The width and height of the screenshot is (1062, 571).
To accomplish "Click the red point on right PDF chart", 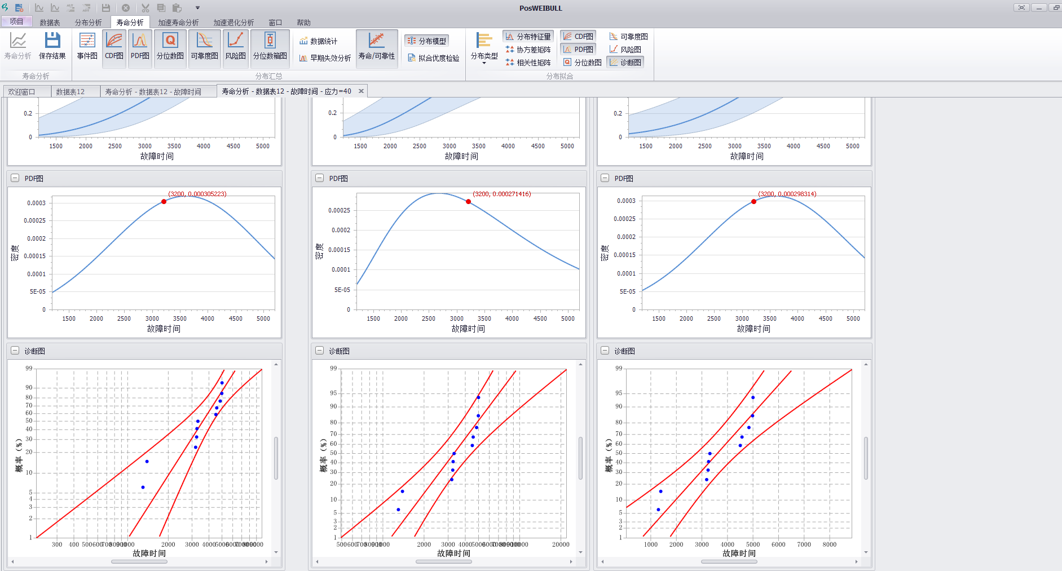I will (x=753, y=201).
